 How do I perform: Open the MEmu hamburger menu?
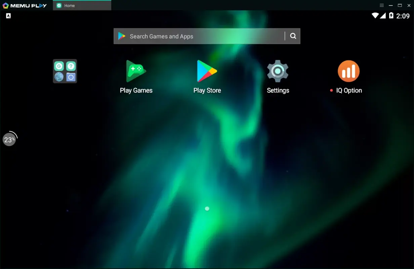(382, 5)
